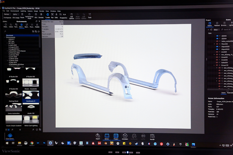Image resolution: width=233 pixels, height=155 pixels.
Task: Click the Import icon in bottom bar
Action: click(98, 136)
